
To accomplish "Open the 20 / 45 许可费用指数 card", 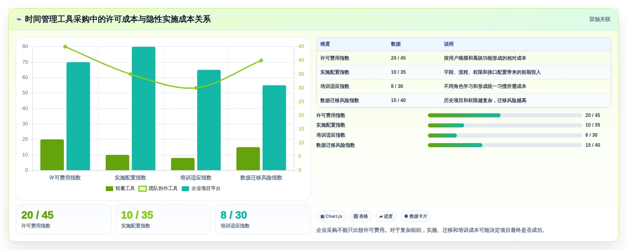I will [x=63, y=219].
